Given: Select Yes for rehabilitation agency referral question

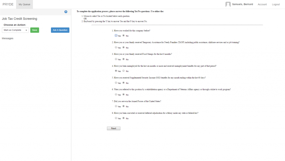Looking at the screenshot, I should point(116,95).
